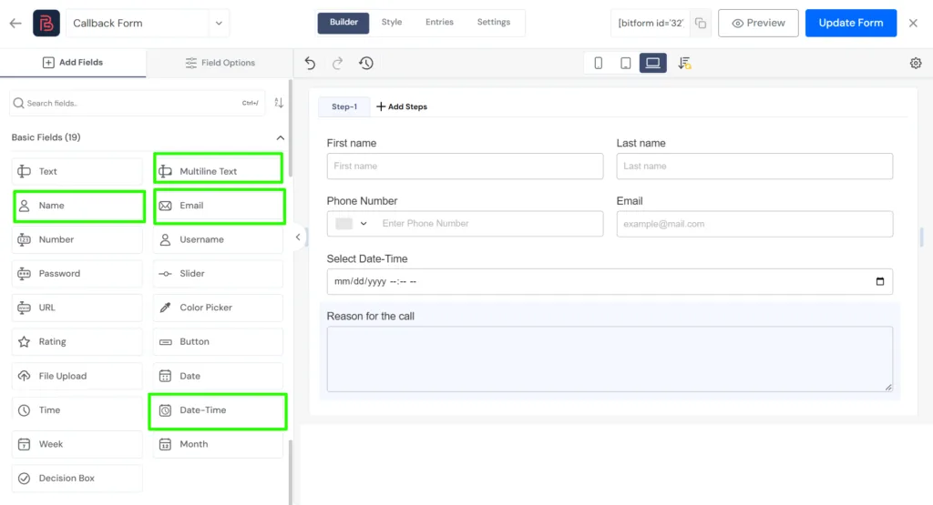This screenshot has width=933, height=505.
Task: Add a URL field
Action: [x=77, y=308]
